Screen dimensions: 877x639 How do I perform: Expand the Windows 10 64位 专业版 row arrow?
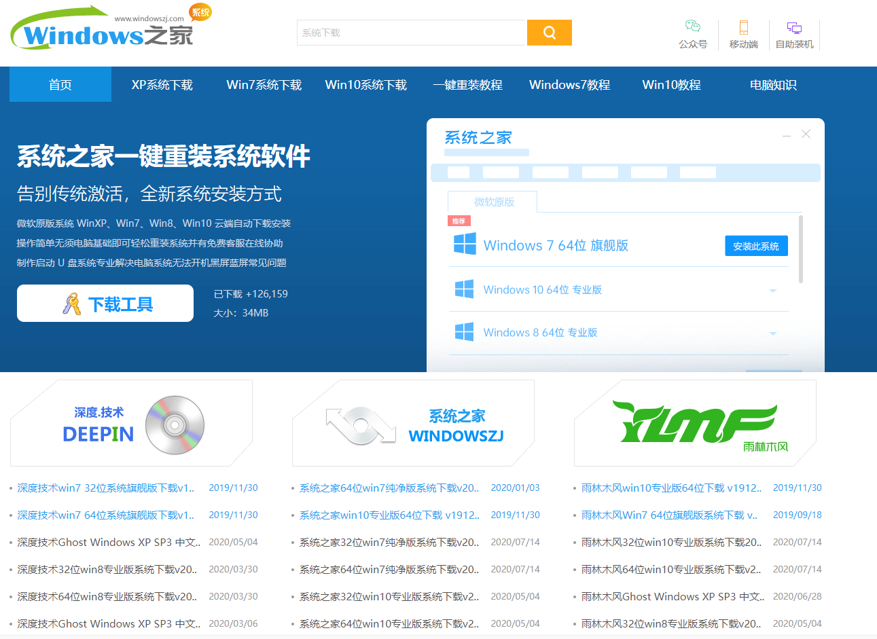pyautogui.click(x=772, y=291)
